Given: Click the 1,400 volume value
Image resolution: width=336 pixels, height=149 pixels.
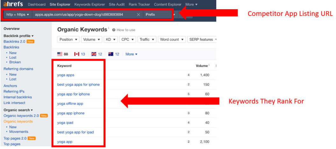Looking at the screenshot, I should tap(205, 75).
